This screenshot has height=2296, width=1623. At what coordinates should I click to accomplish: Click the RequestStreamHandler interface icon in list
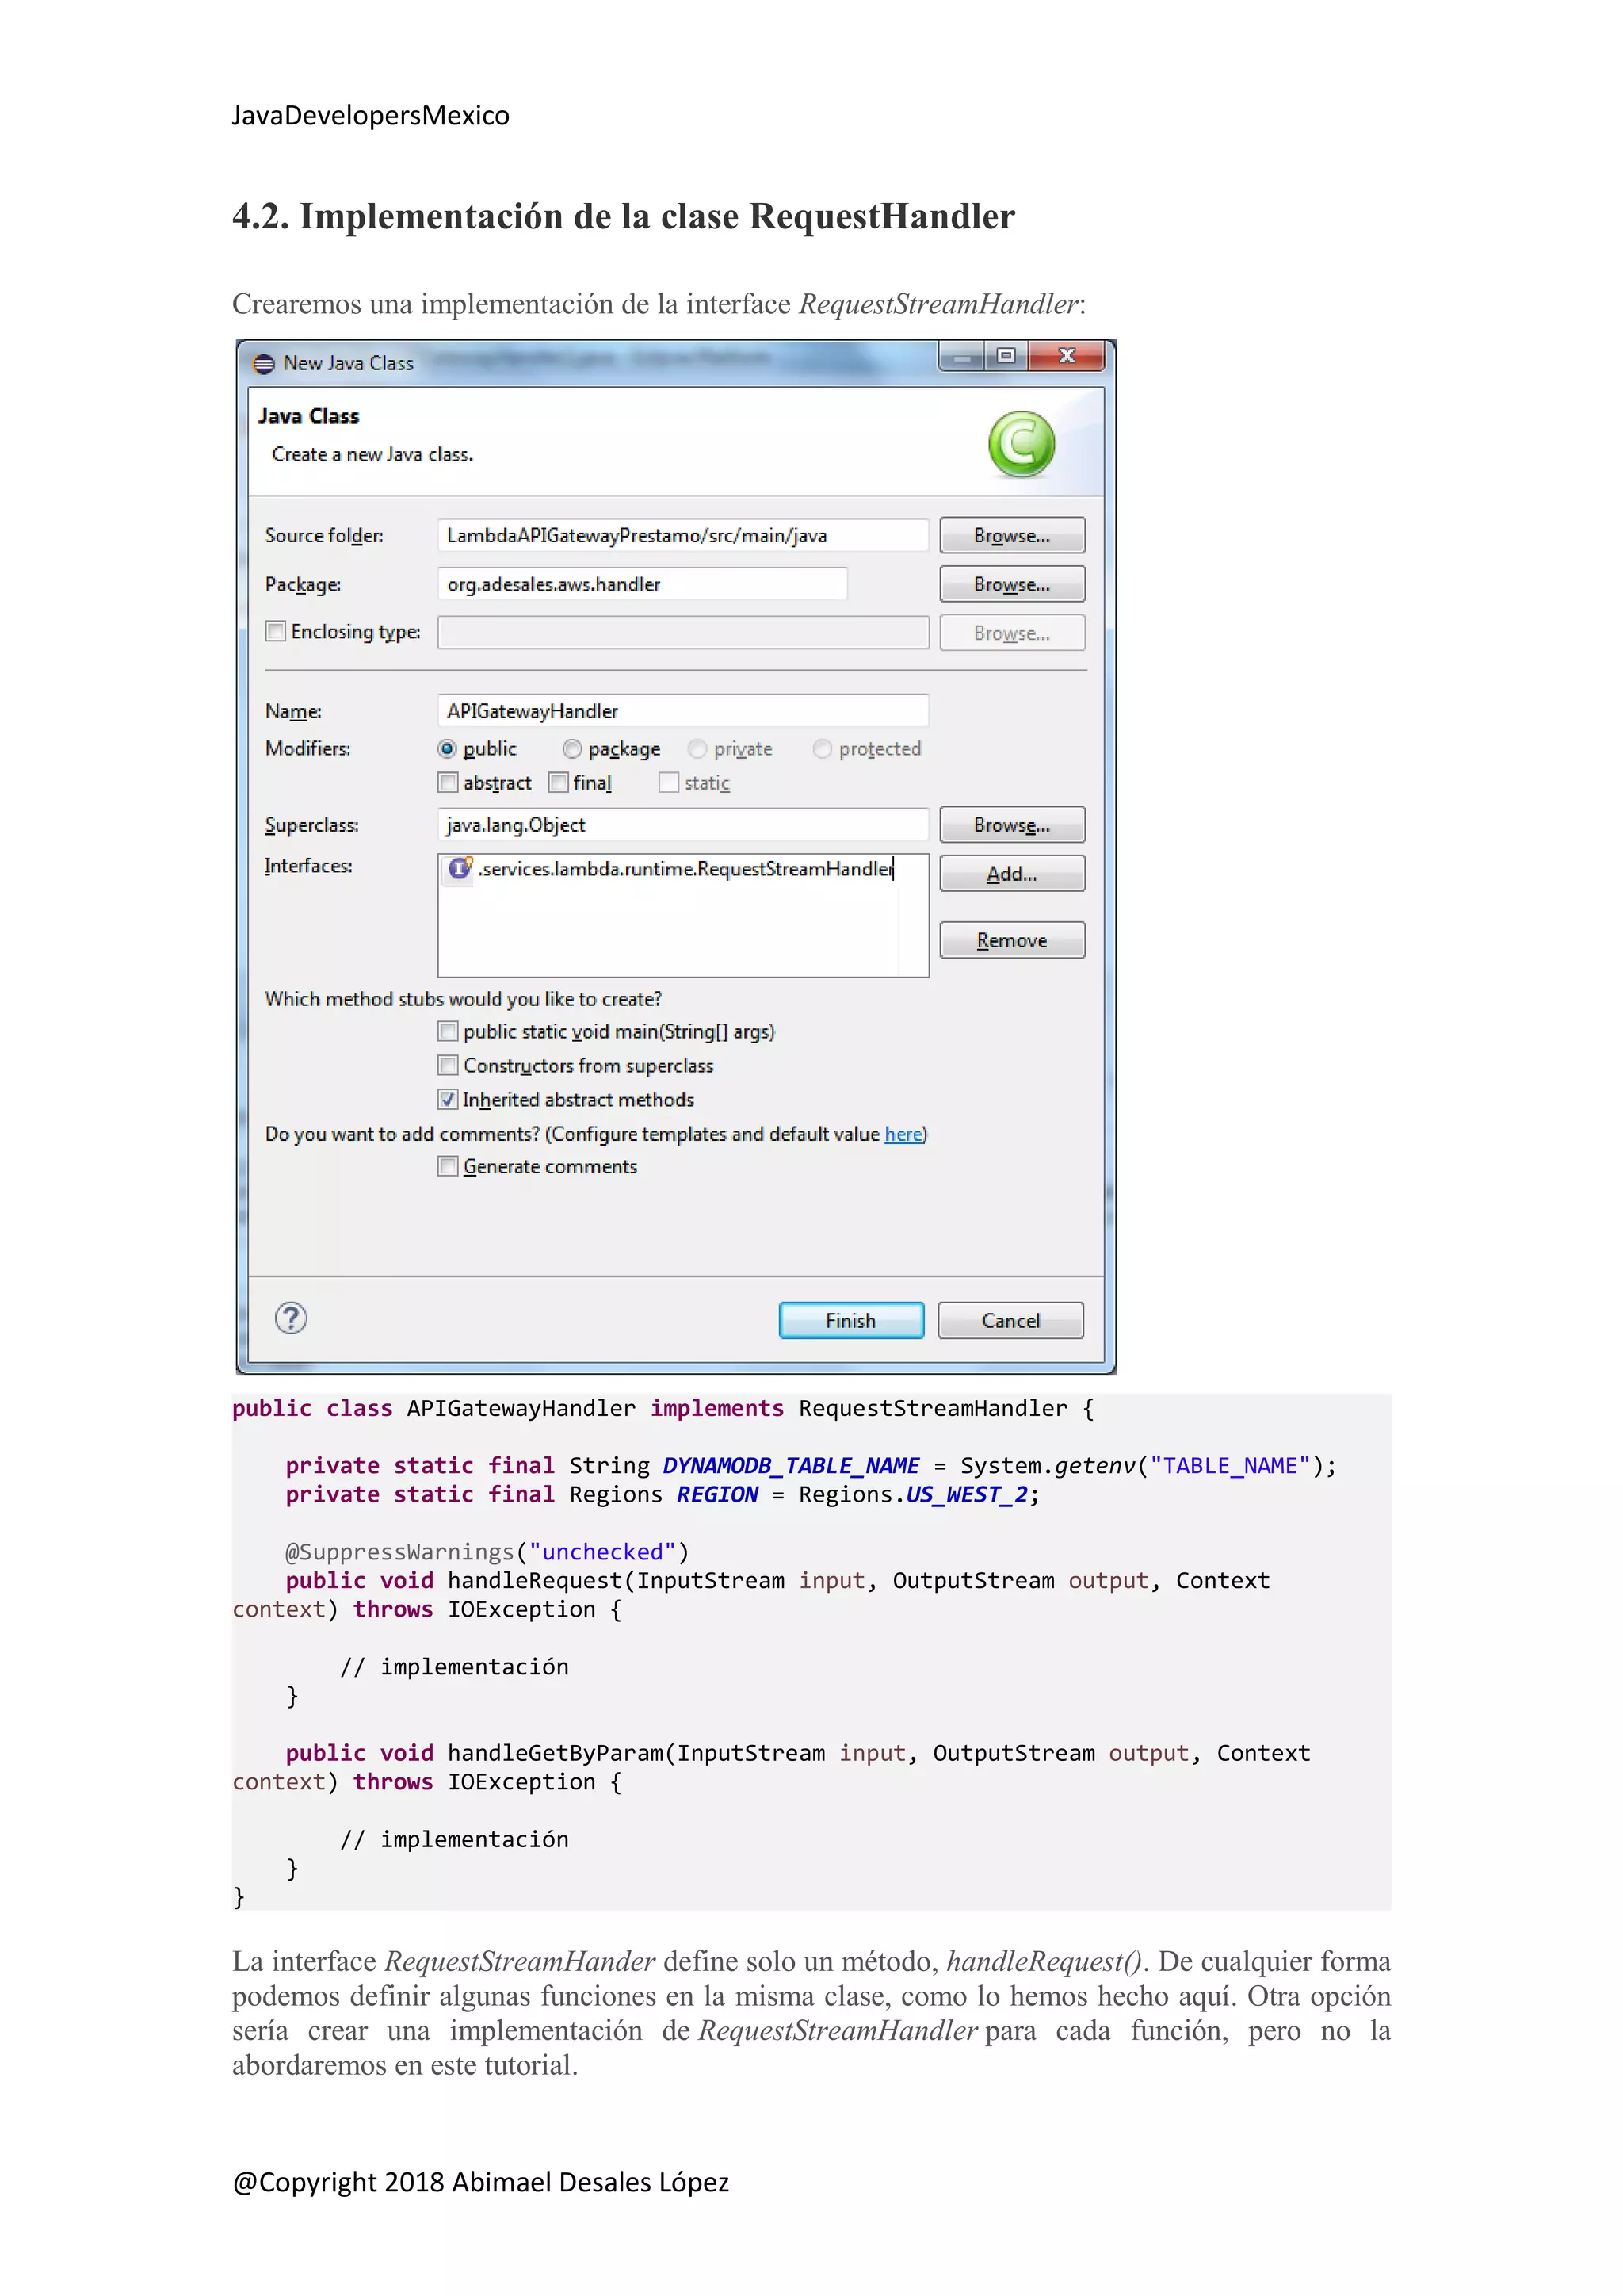click(460, 868)
